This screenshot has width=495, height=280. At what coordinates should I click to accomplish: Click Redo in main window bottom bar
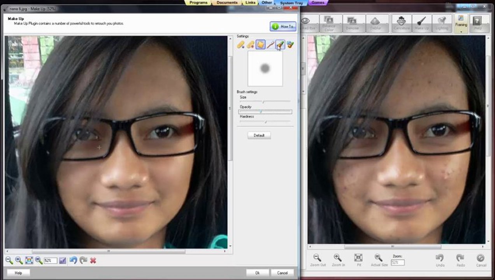[460, 260]
